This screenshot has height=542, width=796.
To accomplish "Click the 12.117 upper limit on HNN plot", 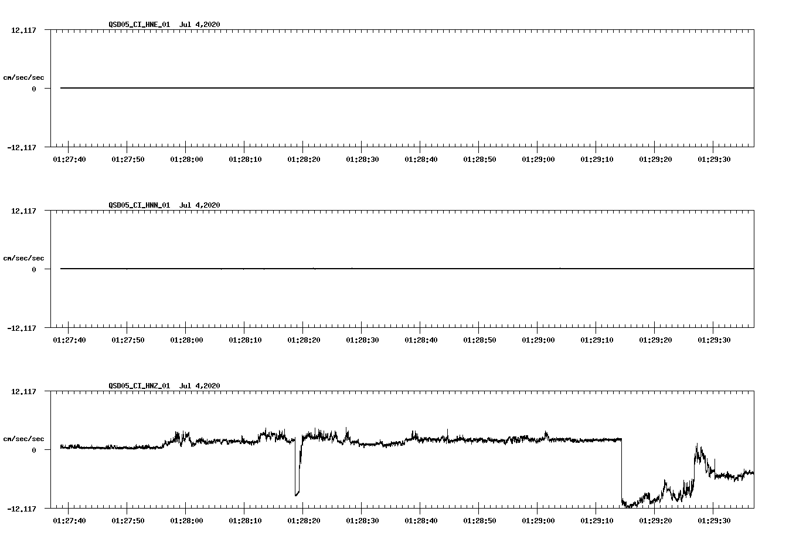I will pyautogui.click(x=24, y=211).
